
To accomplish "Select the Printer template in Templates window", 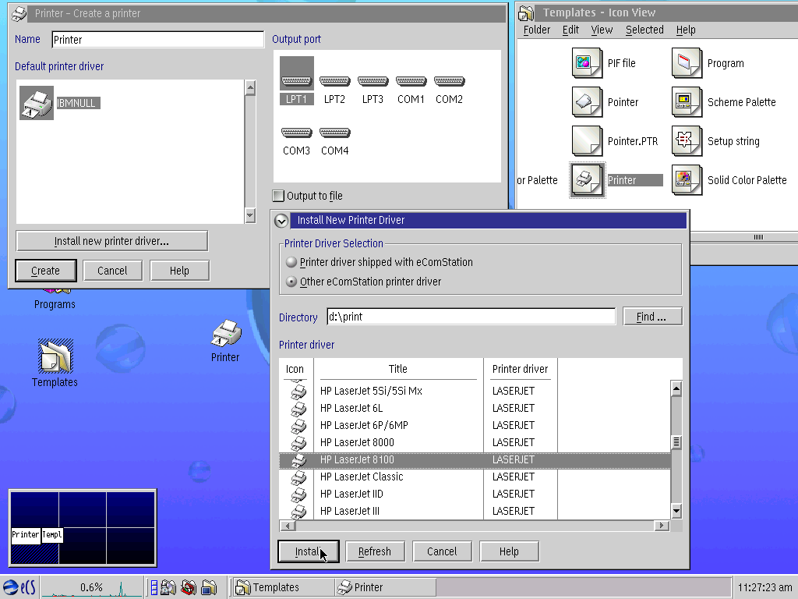I will click(x=587, y=180).
